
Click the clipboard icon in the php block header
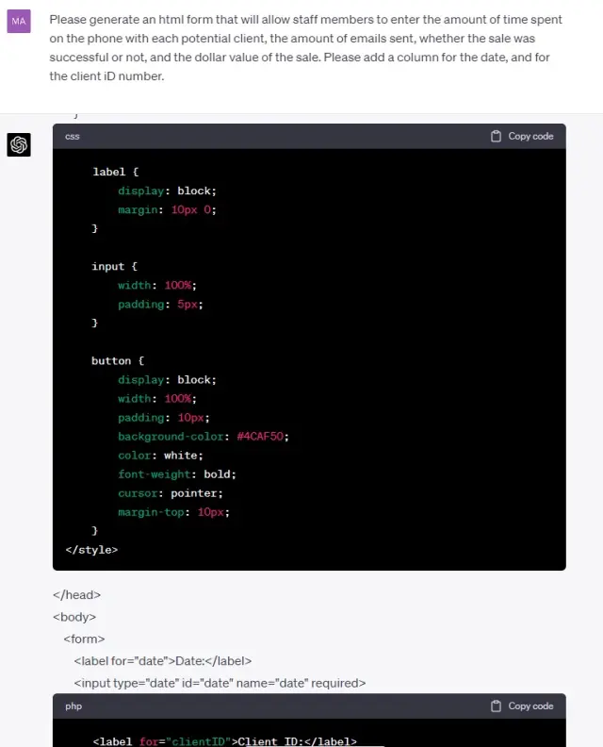tap(496, 706)
